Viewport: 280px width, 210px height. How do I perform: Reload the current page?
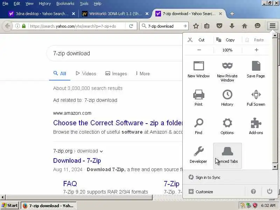(x=131, y=26)
